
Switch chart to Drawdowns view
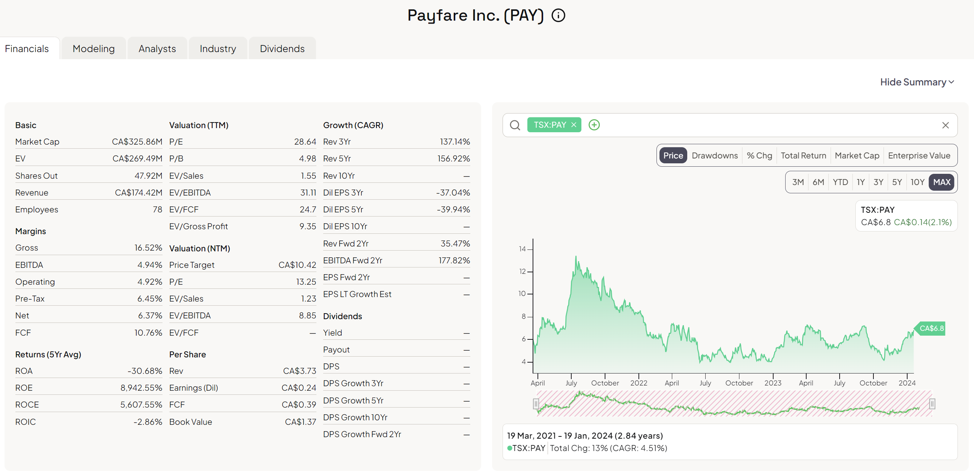tap(714, 155)
